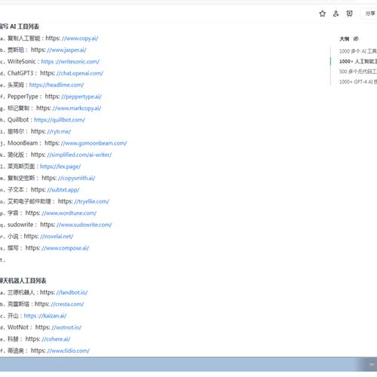Open the cohere.ai link
This screenshot has height=377, width=377.
point(56,339)
